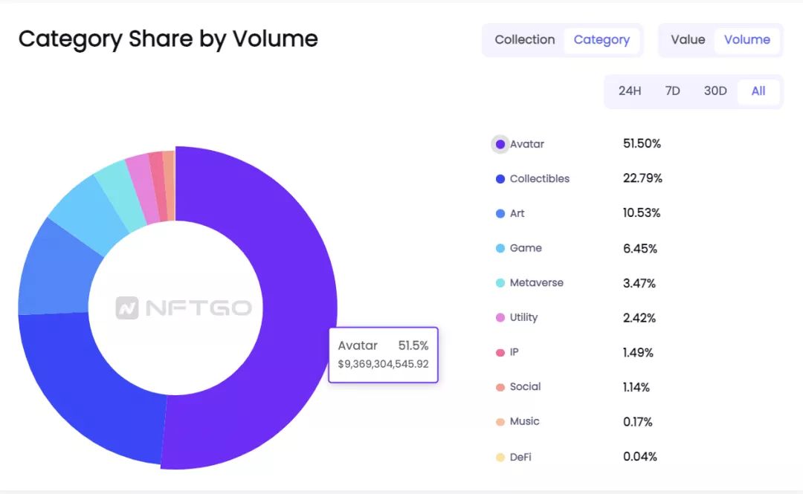Click the Metaverse legend dot
This screenshot has width=803, height=494.
click(x=500, y=283)
